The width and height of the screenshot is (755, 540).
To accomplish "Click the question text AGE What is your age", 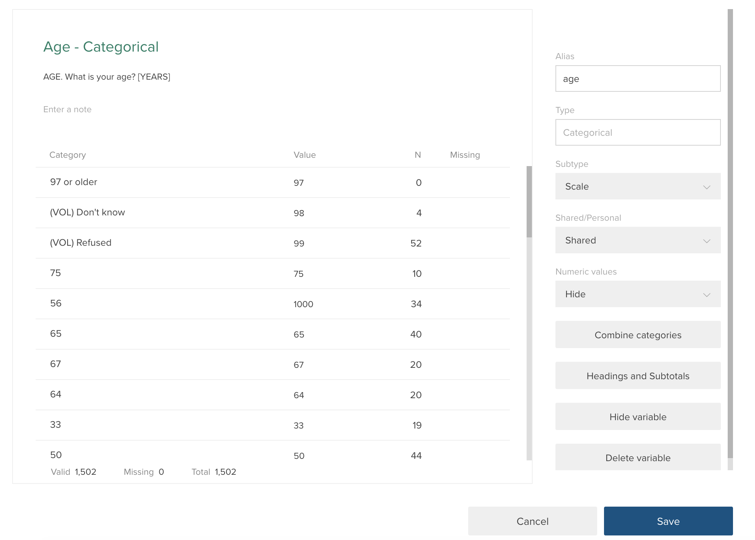I will [x=107, y=77].
